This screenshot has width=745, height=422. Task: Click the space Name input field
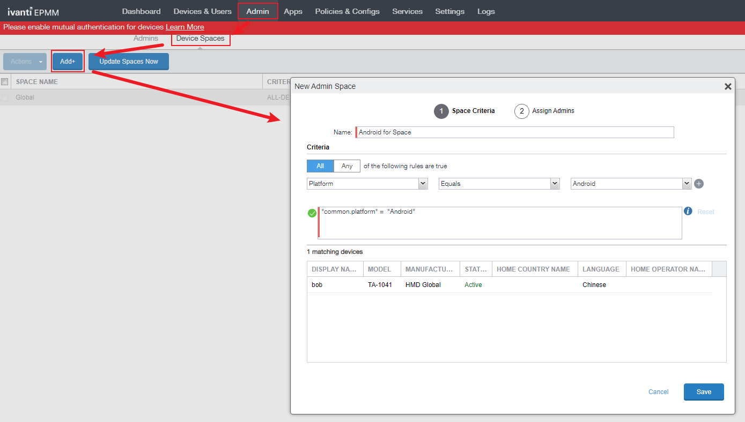coord(515,132)
